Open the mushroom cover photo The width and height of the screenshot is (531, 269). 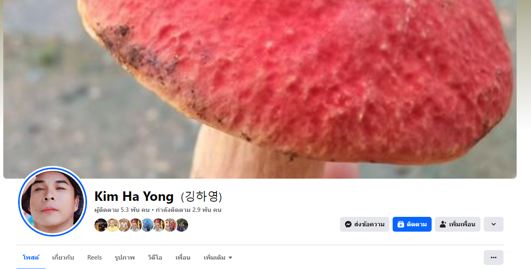[x=260, y=89]
